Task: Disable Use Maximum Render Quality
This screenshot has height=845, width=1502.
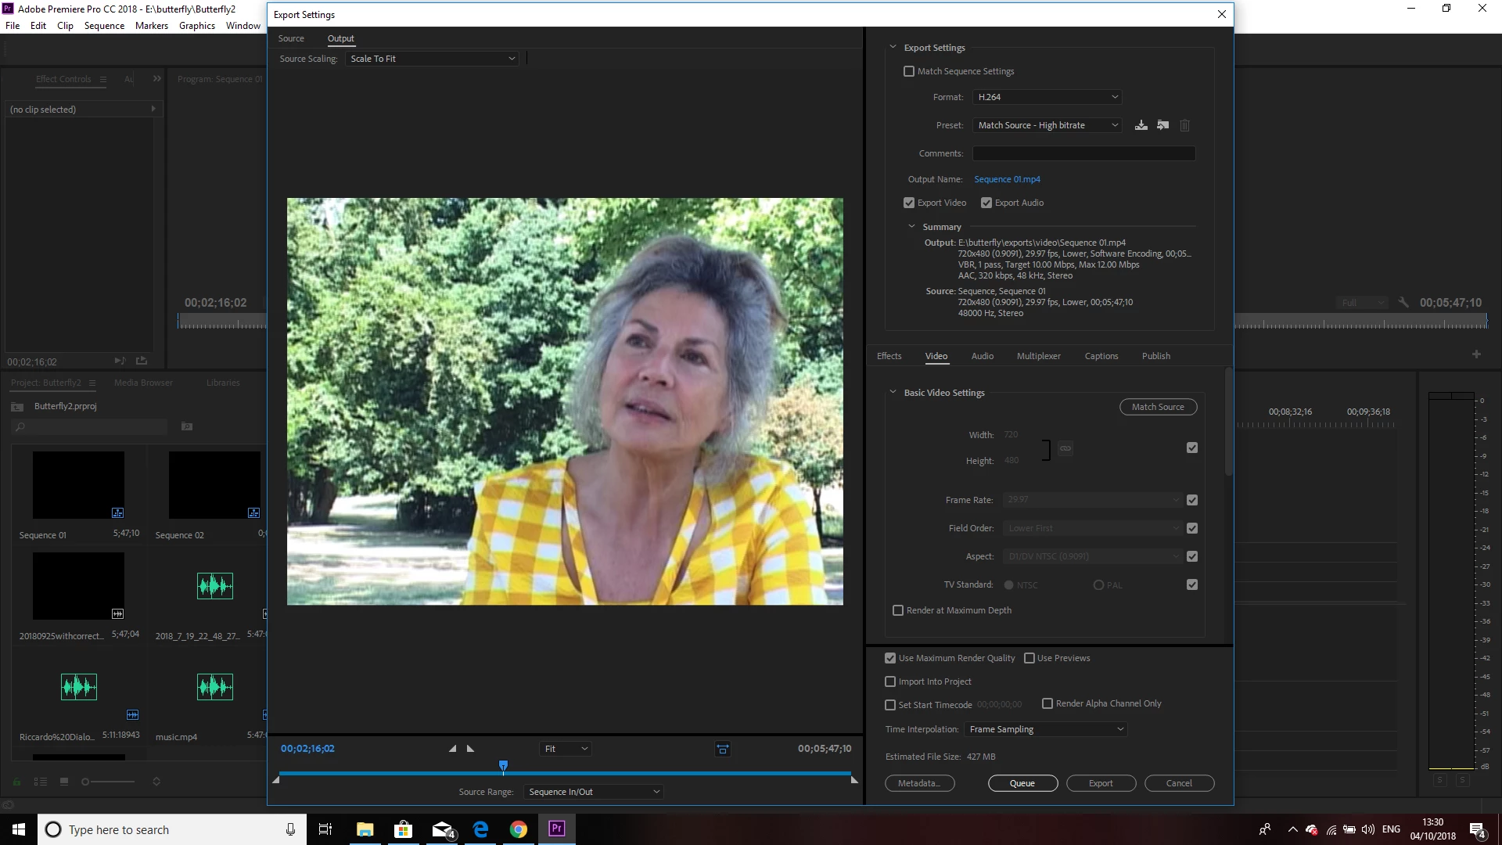Action: (890, 658)
